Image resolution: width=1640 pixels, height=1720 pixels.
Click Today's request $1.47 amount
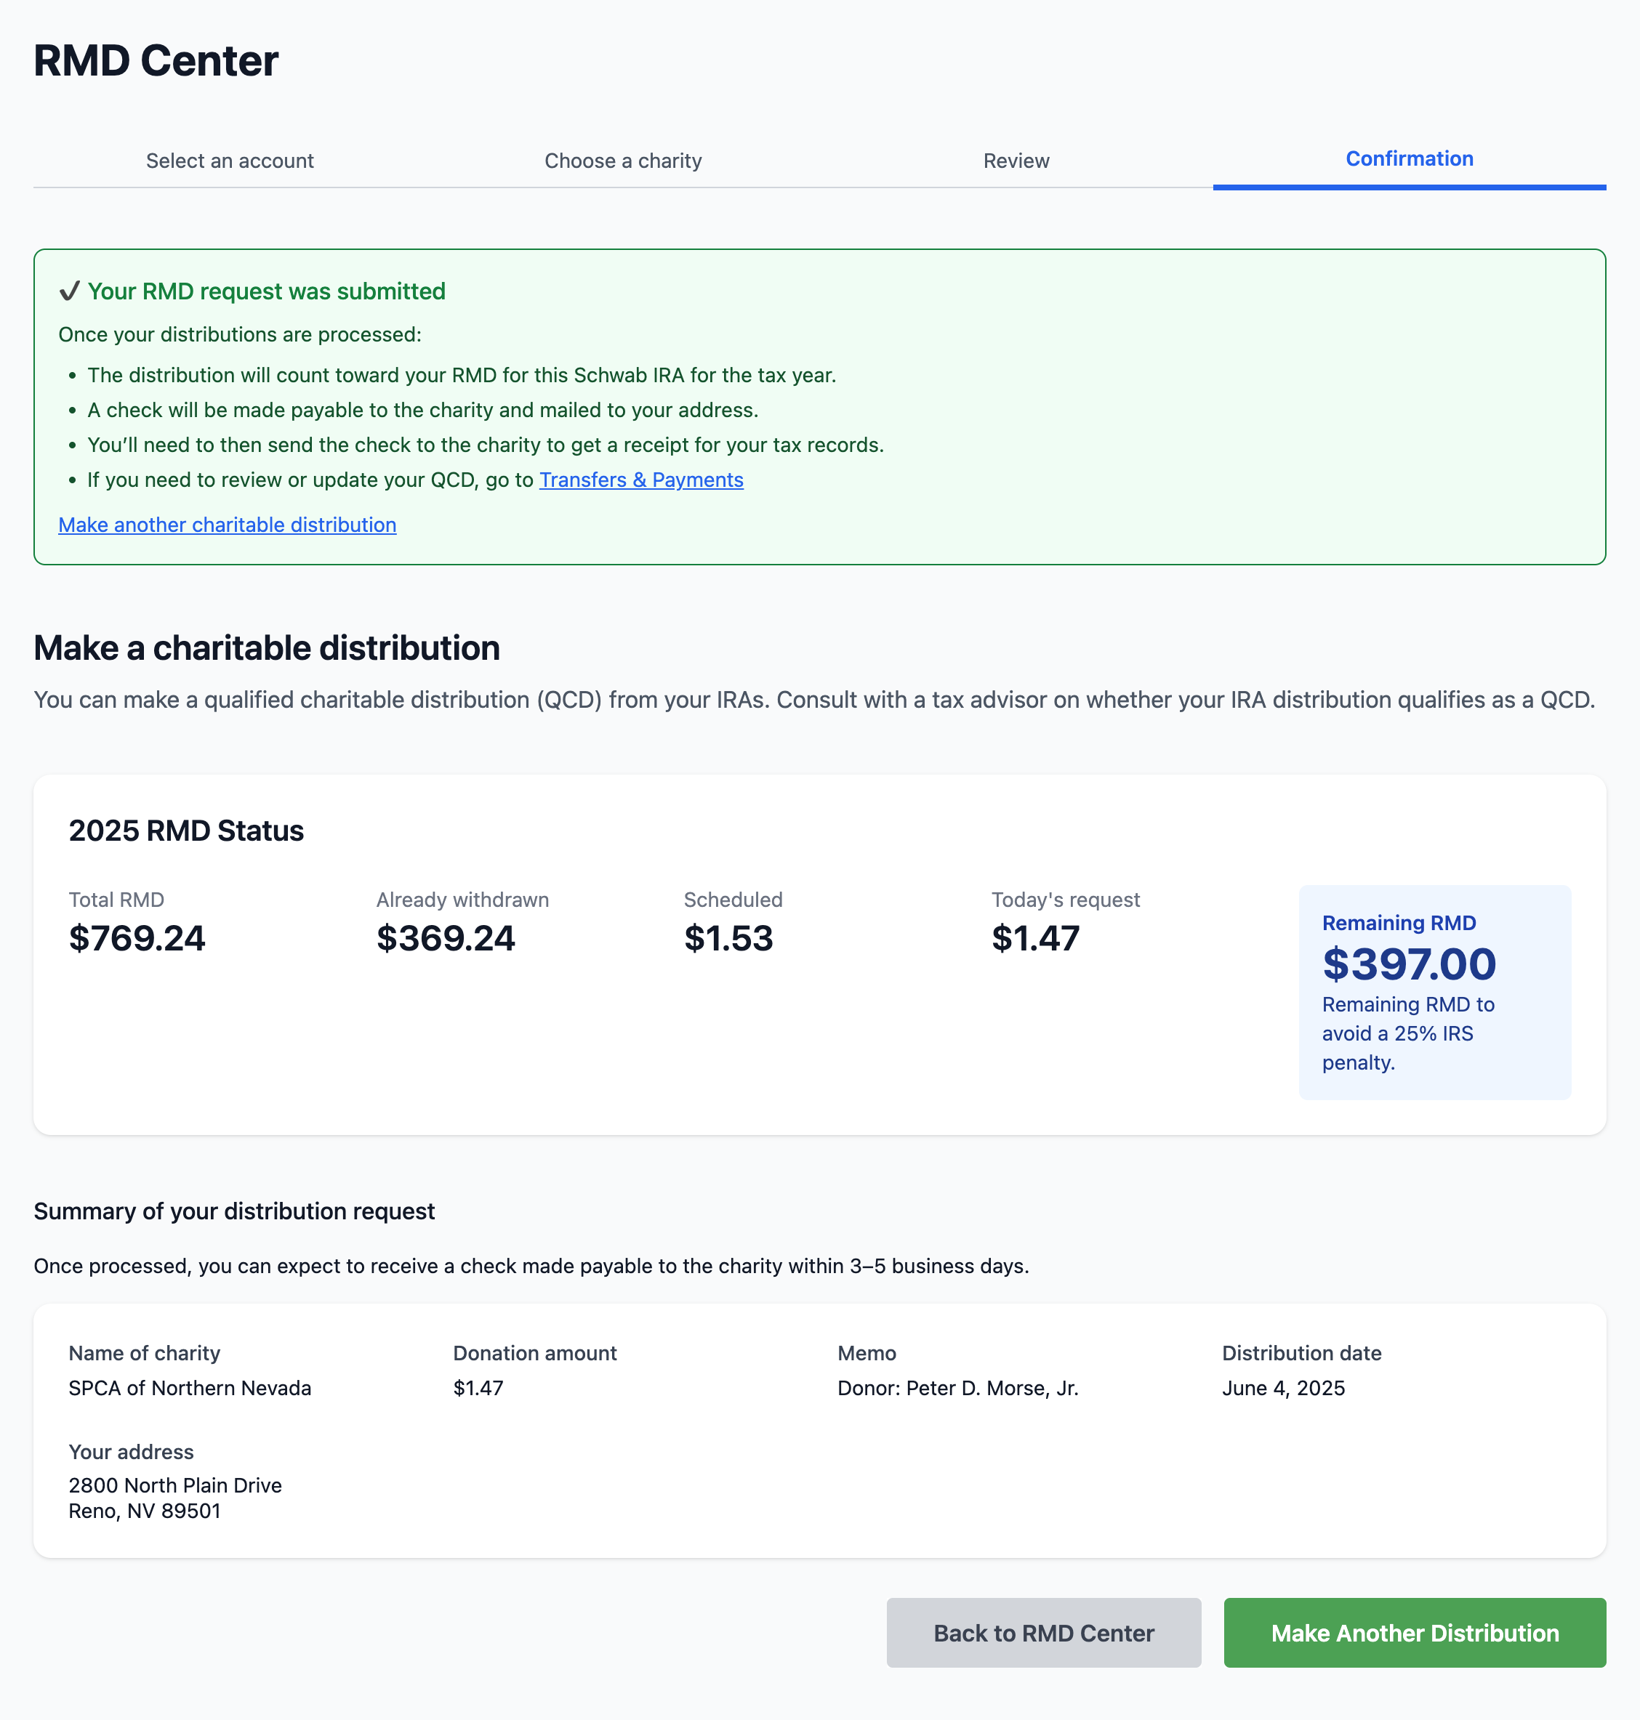pos(1036,939)
